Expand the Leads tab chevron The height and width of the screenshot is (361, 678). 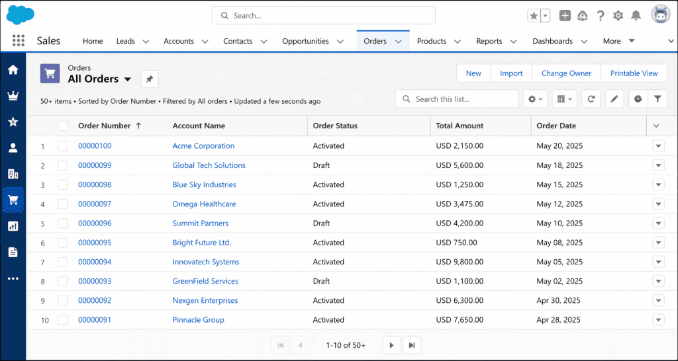pos(146,42)
